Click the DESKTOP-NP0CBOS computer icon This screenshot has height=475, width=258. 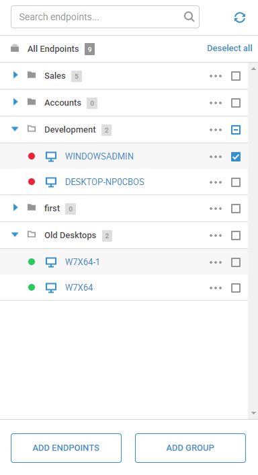pyautogui.click(x=51, y=182)
